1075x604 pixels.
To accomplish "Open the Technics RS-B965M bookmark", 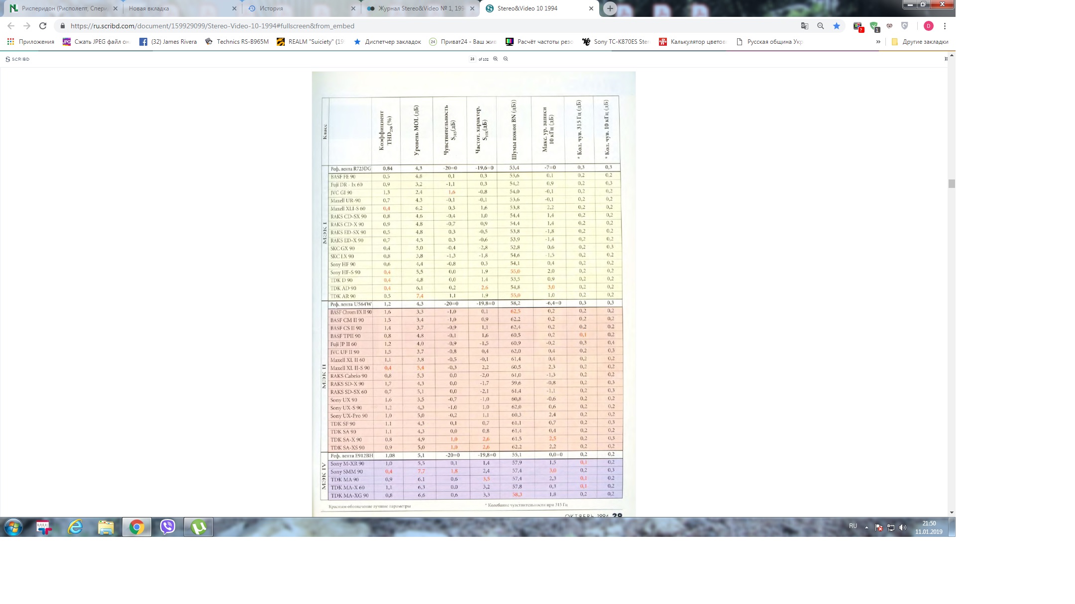I will pos(237,42).
